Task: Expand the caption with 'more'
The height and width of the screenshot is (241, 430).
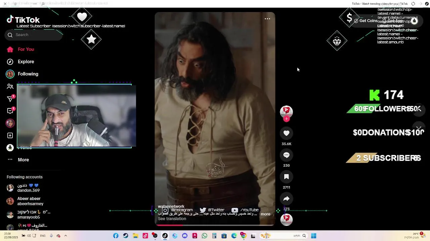Action: pyautogui.click(x=265, y=214)
